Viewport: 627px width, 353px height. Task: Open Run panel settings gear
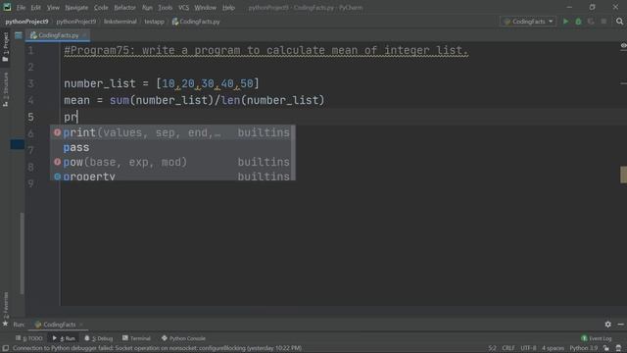point(607,325)
